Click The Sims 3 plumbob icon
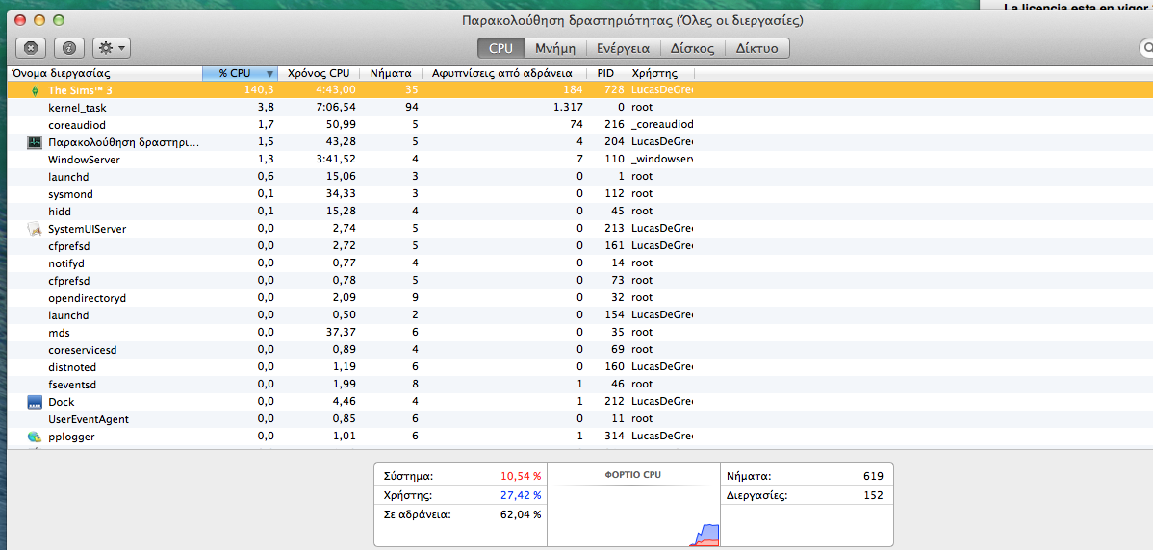The width and height of the screenshot is (1153, 550). point(35,90)
